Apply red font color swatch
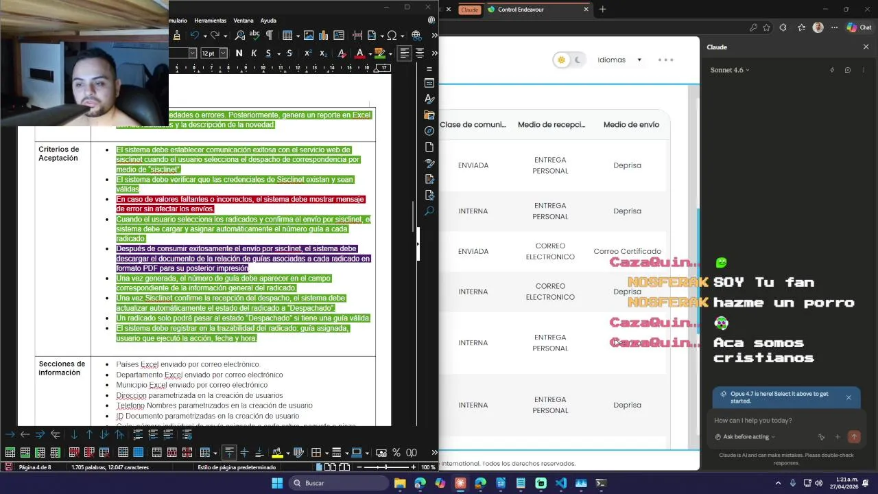Screen dimensions: 878x494 tap(360, 54)
